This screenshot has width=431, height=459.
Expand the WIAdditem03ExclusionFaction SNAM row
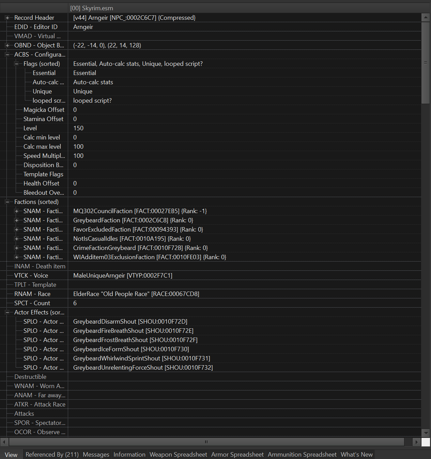(16, 257)
